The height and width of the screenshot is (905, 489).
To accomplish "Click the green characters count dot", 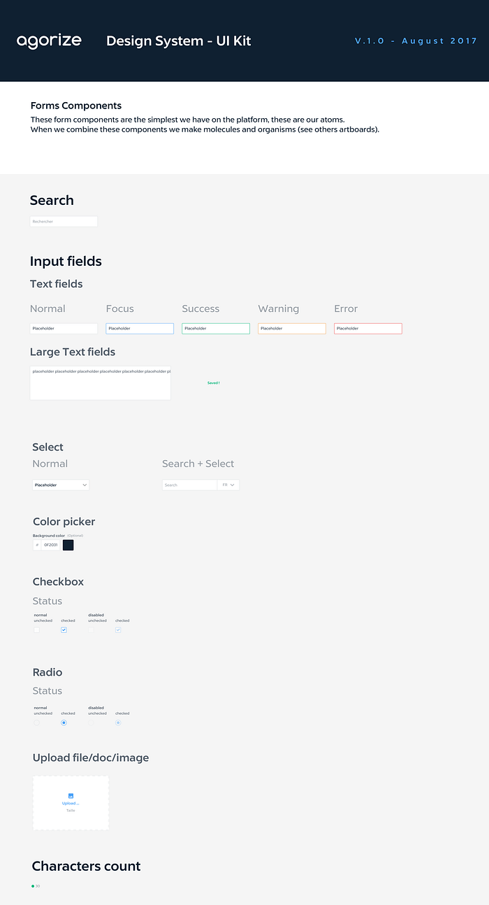I will pos(33,886).
